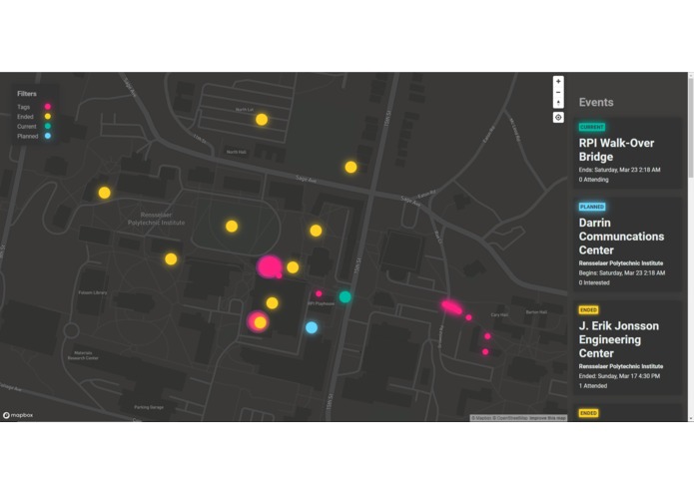Click the North Hall map label
Viewport: 694px width, 493px height.
(x=236, y=152)
